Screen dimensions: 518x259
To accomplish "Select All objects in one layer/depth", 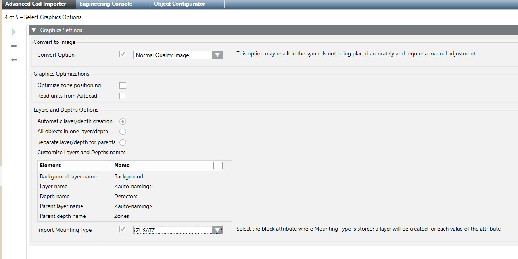I will coord(123,131).
